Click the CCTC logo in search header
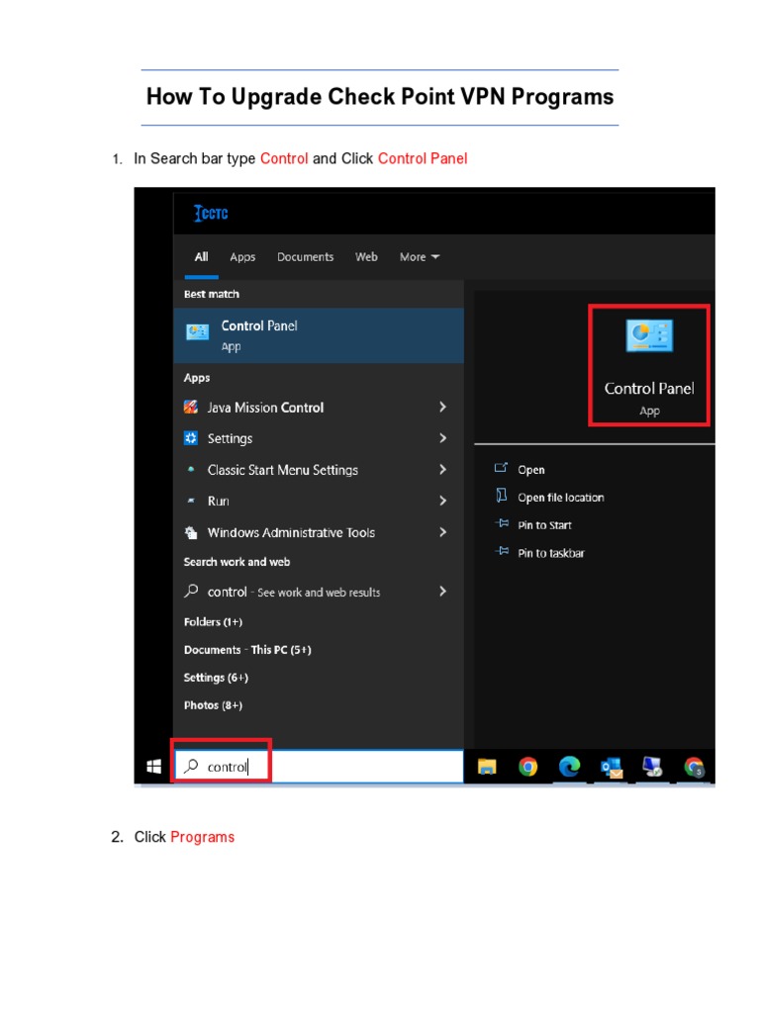Screen dimensions: 760x1013 point(212,214)
